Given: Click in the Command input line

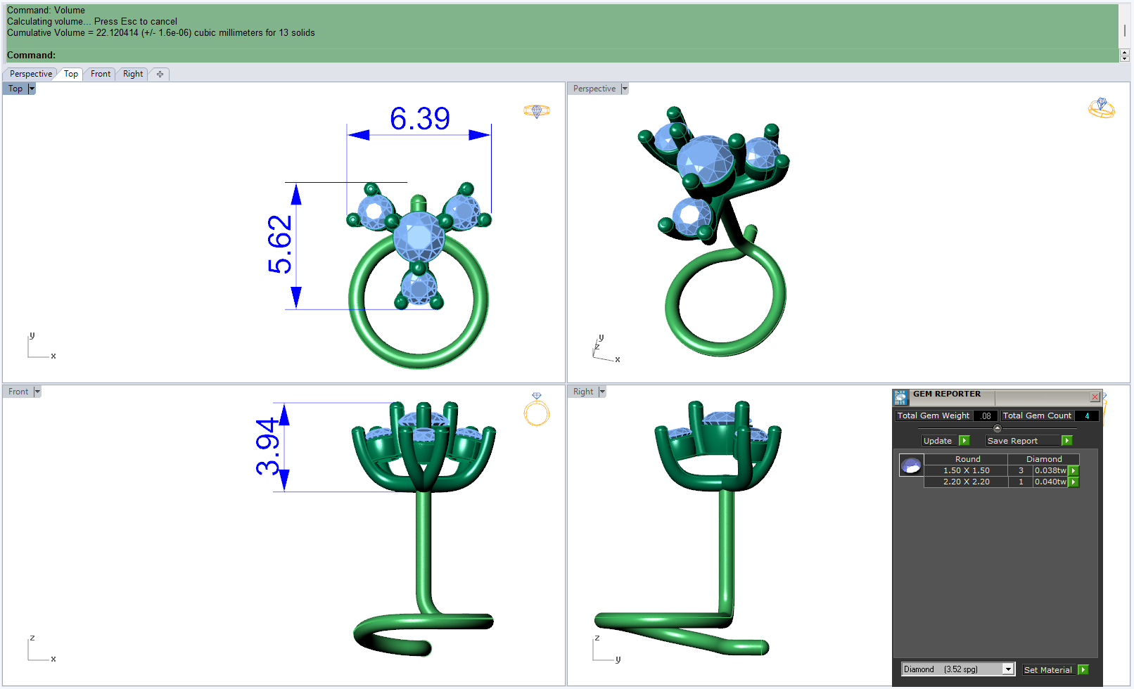Looking at the screenshot, I should pyautogui.click(x=563, y=55).
